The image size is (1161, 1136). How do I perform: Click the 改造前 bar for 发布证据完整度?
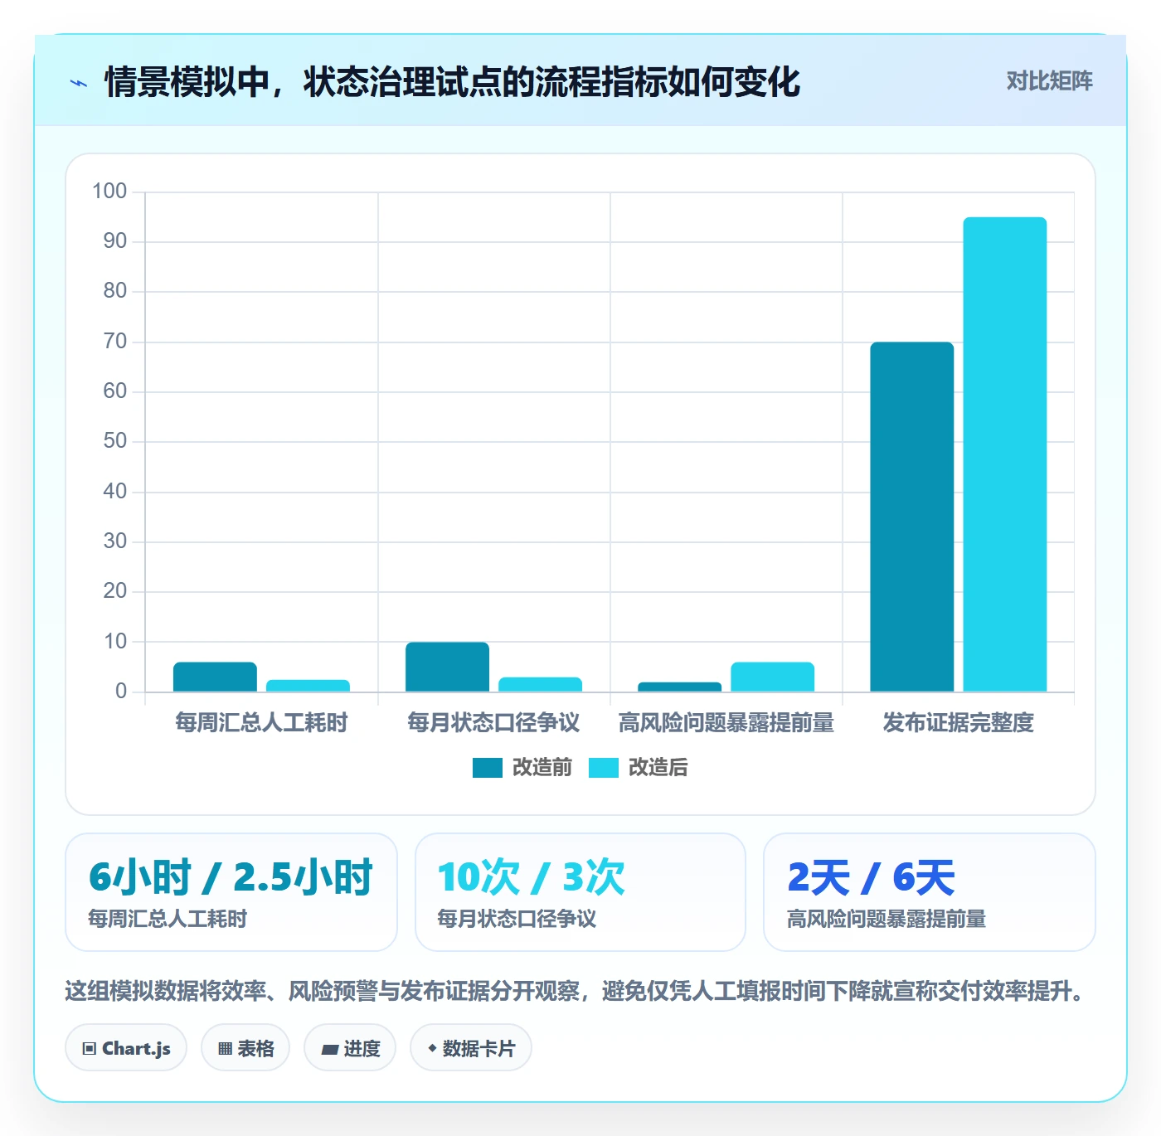click(912, 517)
